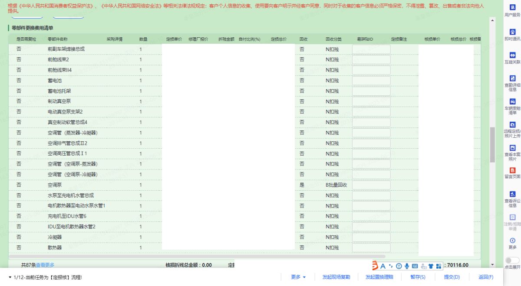This screenshot has width=521, height=286.
Task: Expand the 更多 dropdown in bottom bar
Action: pyautogui.click(x=298, y=277)
